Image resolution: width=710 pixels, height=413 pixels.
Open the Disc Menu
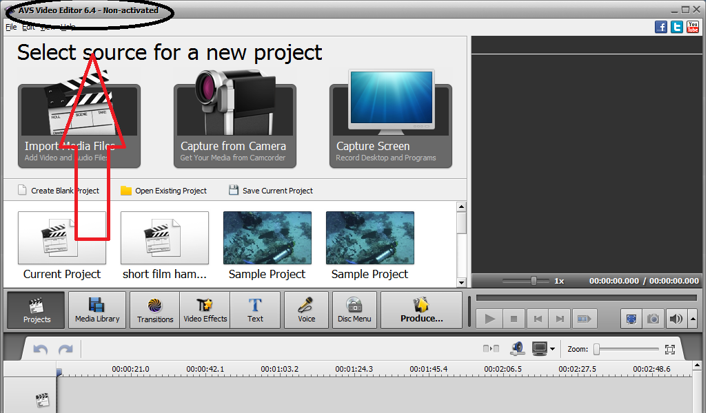pyautogui.click(x=354, y=310)
